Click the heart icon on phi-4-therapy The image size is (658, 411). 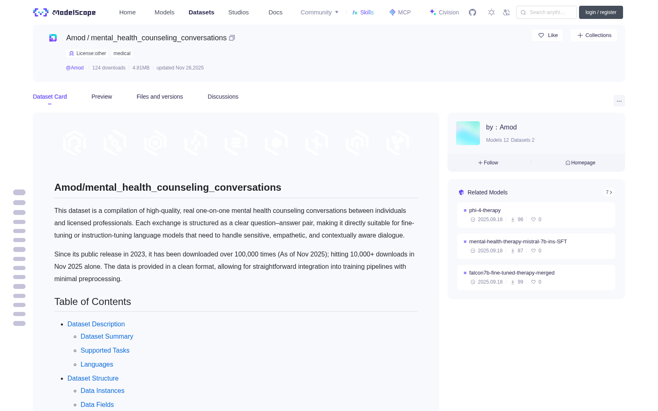point(533,219)
